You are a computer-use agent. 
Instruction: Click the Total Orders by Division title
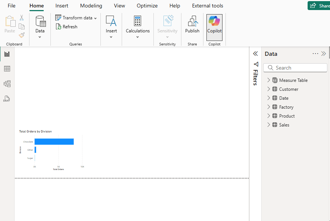click(35, 131)
